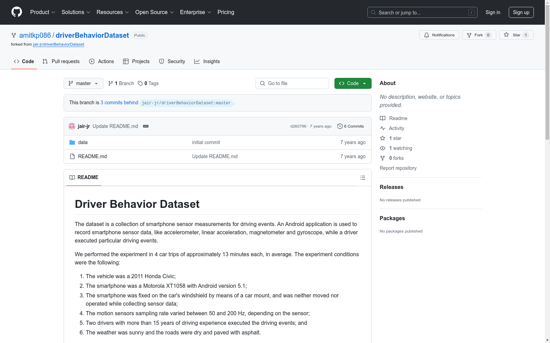
Task: Expand the green Code dropdown
Action: pyautogui.click(x=353, y=83)
